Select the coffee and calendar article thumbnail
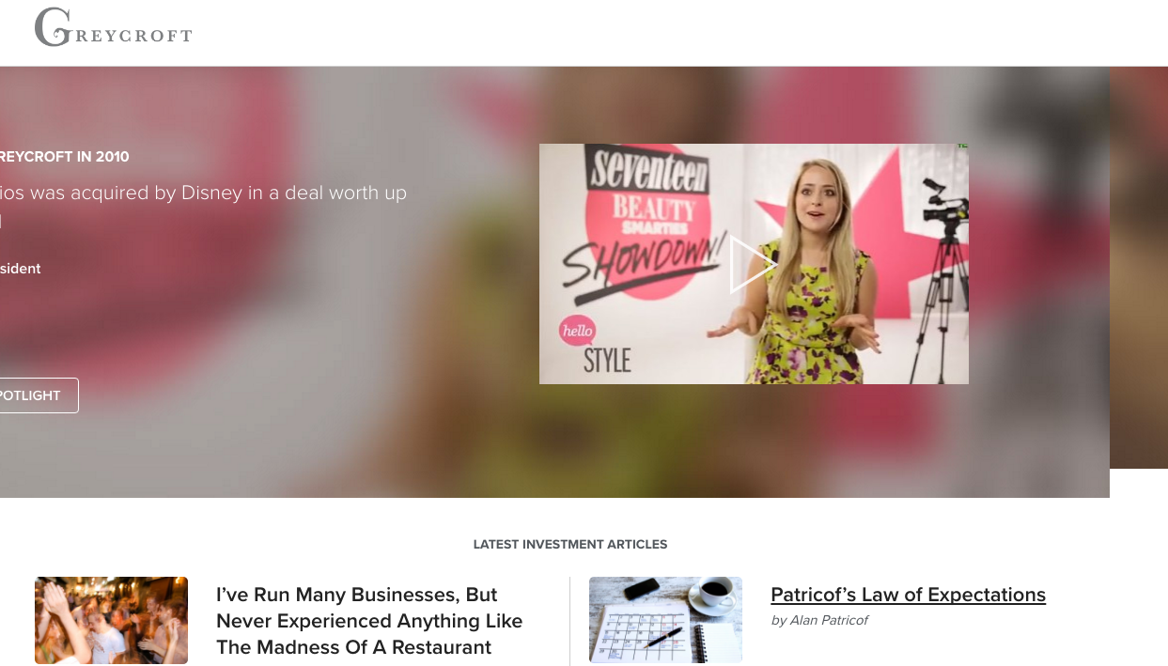This screenshot has width=1168, height=666. (x=665, y=620)
